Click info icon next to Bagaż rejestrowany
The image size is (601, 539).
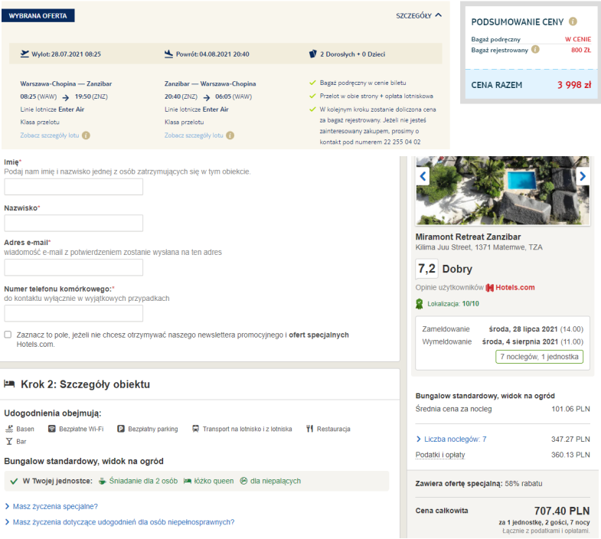pyautogui.click(x=535, y=50)
